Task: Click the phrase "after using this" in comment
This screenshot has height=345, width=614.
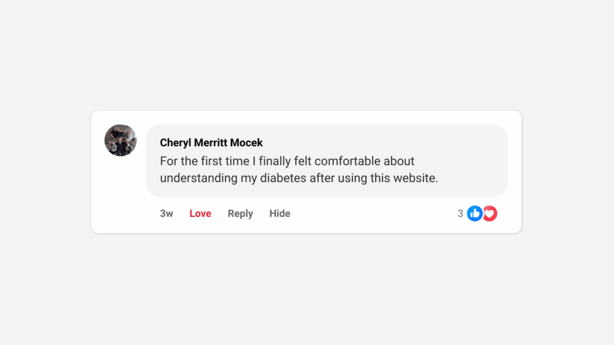Action: [350, 178]
